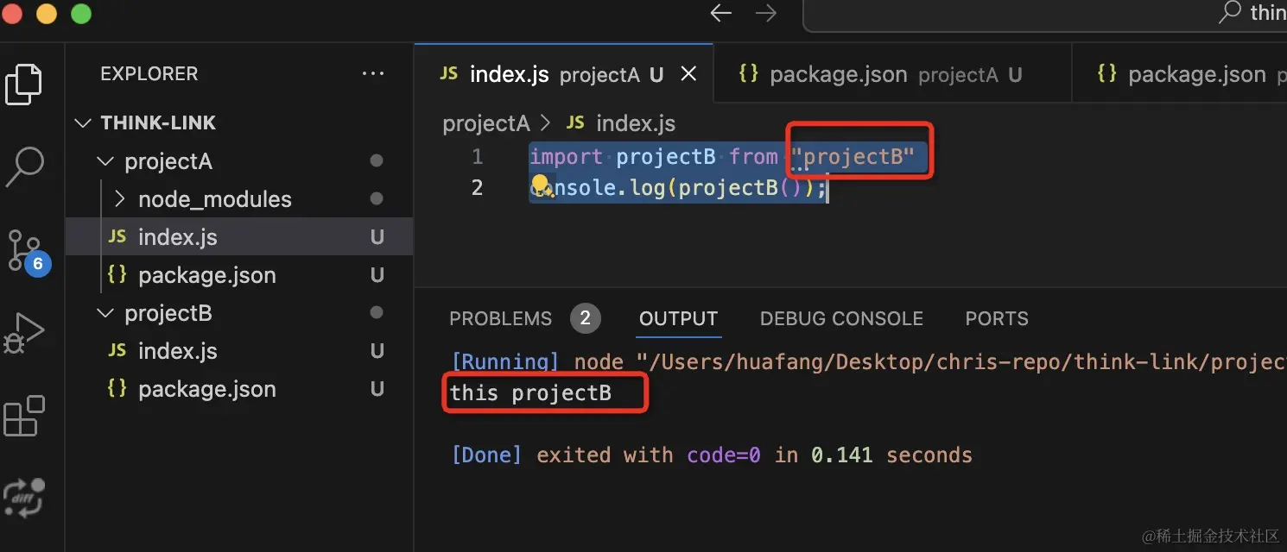1287x552 pixels.
Task: Collapse the projectB folder
Action: coord(105,313)
